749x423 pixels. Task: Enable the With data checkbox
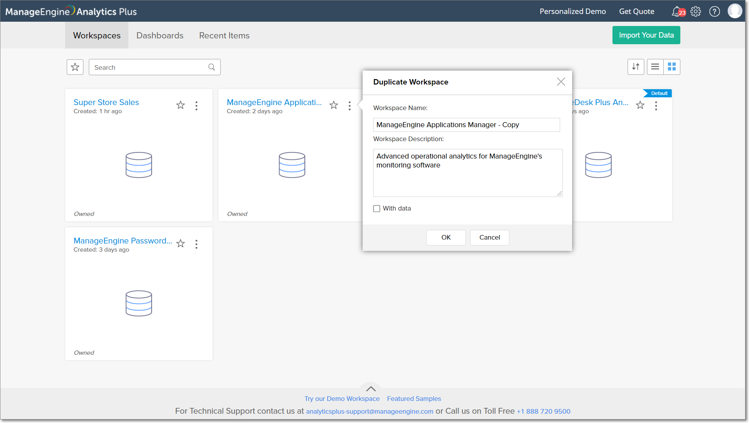pos(377,209)
